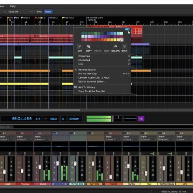Click the Crop icon in the context menu
The image size is (193, 193).
point(107,46)
